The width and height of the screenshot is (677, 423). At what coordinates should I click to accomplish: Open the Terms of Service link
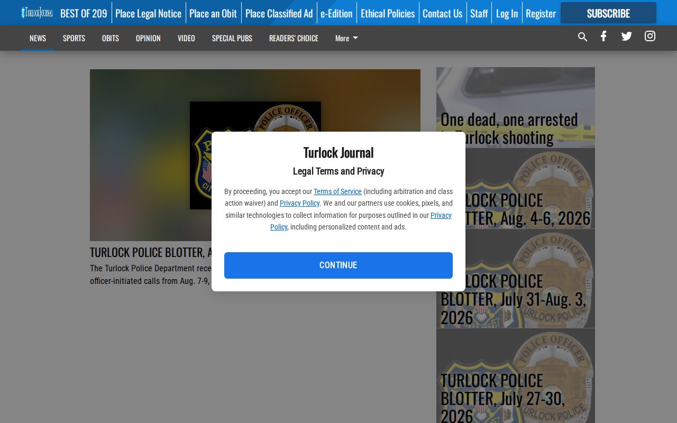337,191
